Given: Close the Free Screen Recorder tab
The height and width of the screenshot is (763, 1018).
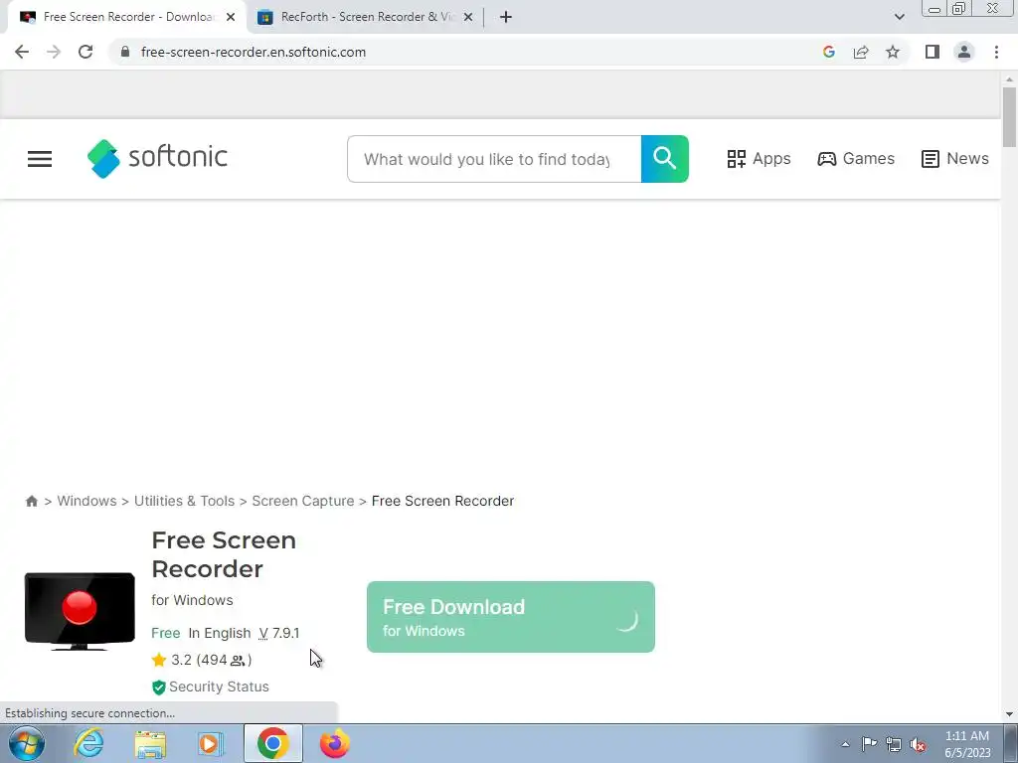Looking at the screenshot, I should pyautogui.click(x=231, y=17).
